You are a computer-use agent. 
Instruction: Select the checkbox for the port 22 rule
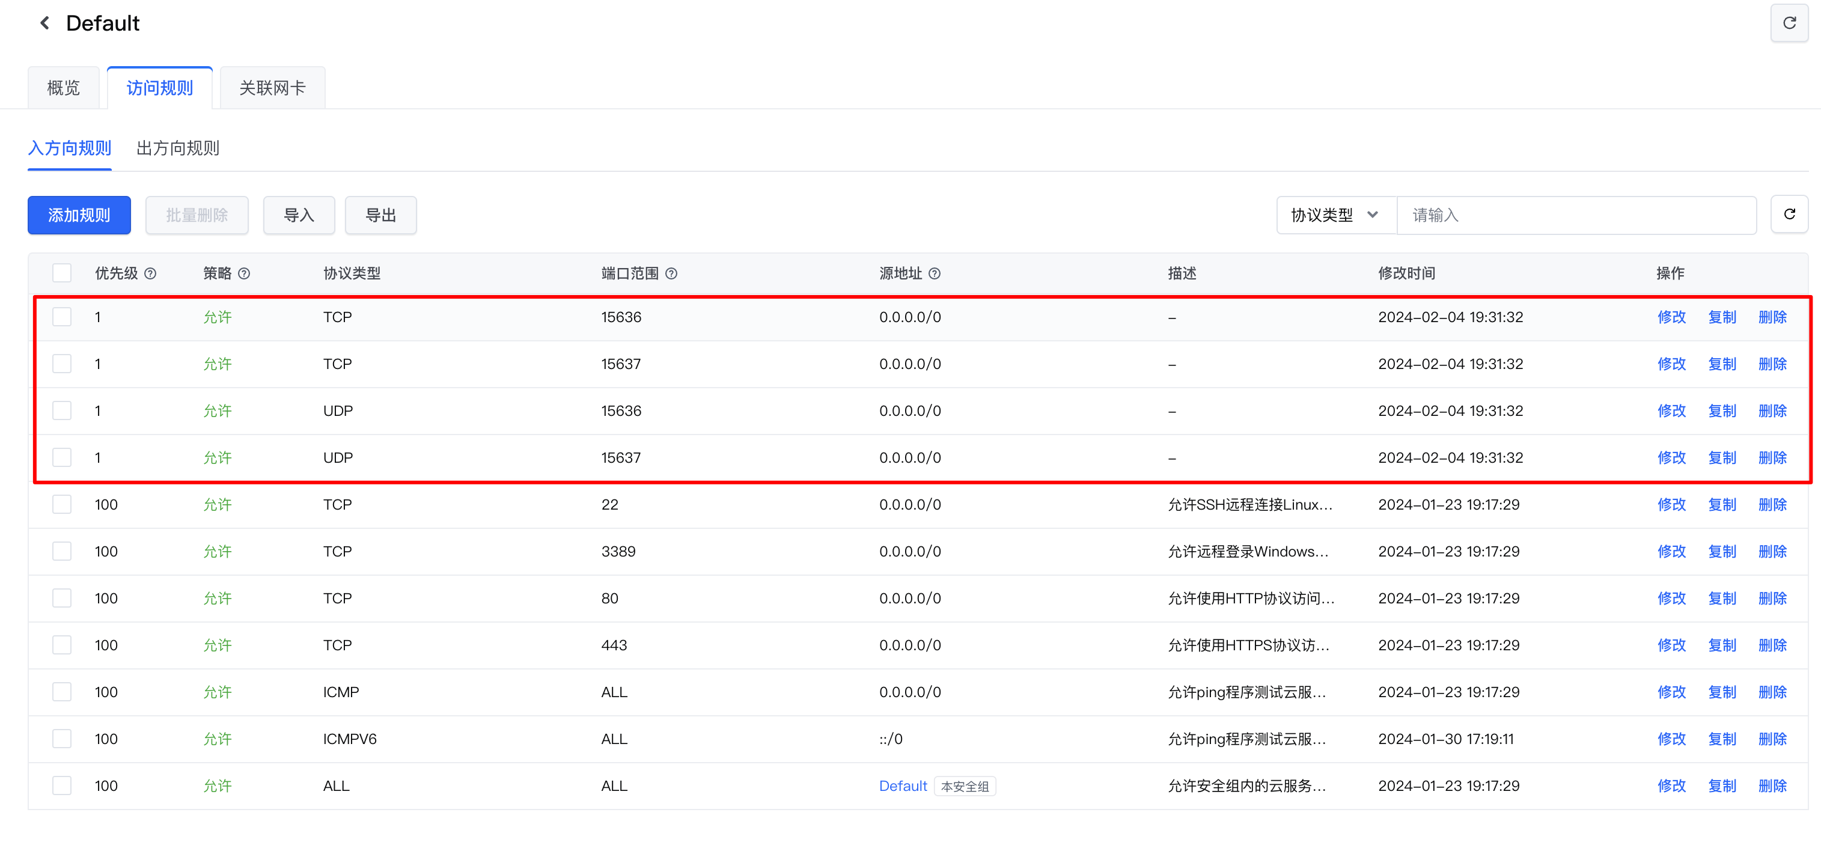click(63, 504)
